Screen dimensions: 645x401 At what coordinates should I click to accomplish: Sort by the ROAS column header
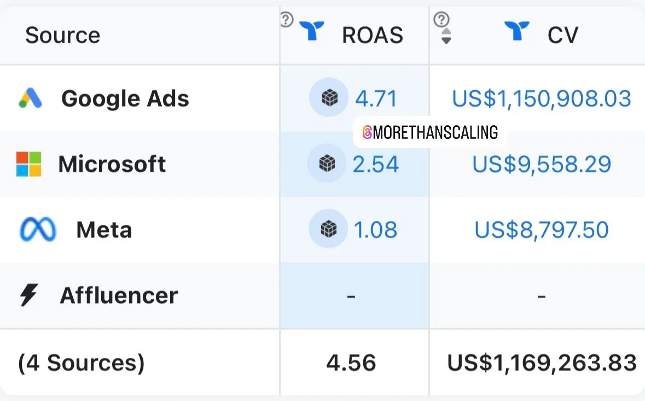click(x=372, y=35)
